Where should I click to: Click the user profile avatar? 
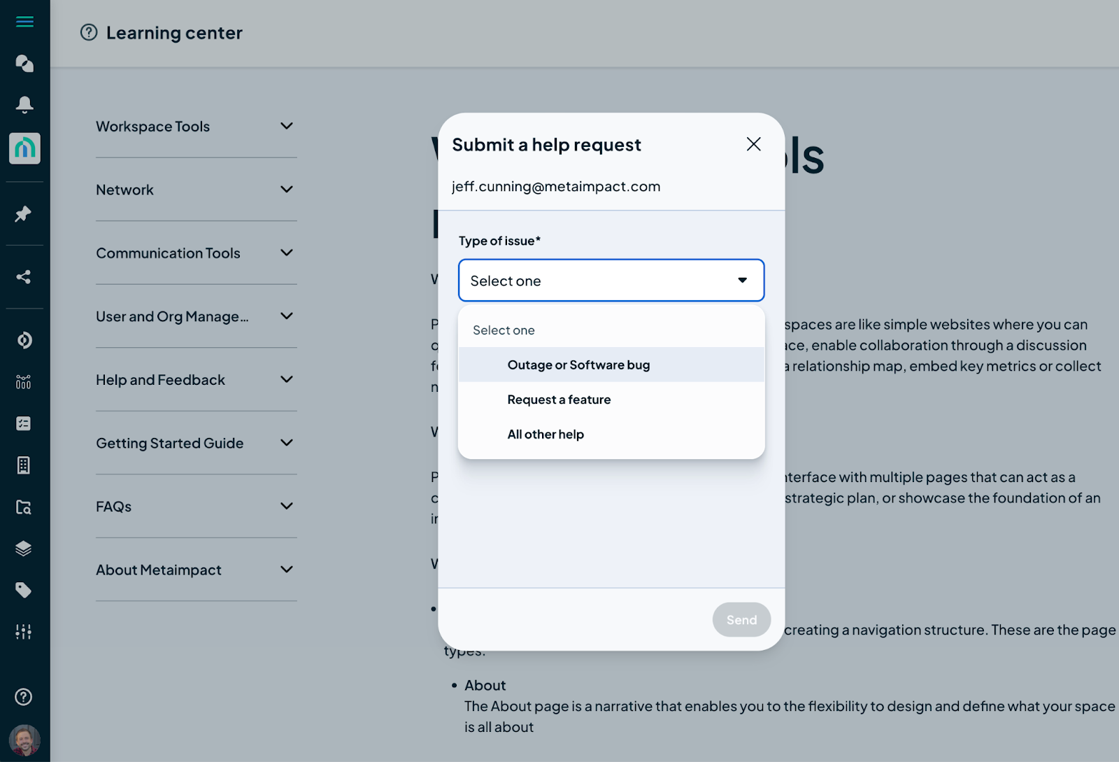(24, 740)
